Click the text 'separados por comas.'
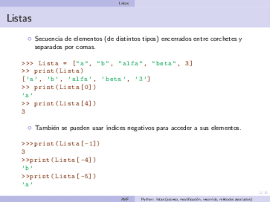Viewport: 270px width, 202px height. coord(65,47)
